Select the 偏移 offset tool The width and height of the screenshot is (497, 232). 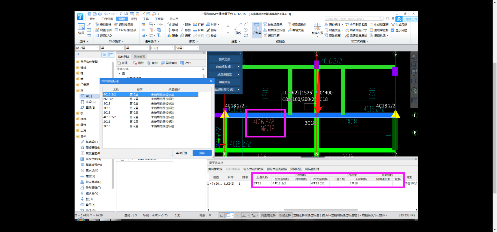(x=186, y=35)
